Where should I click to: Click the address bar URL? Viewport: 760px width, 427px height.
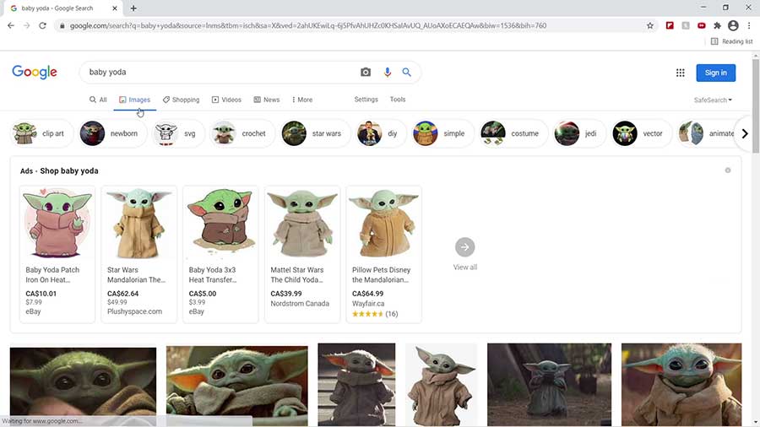[x=308, y=25]
